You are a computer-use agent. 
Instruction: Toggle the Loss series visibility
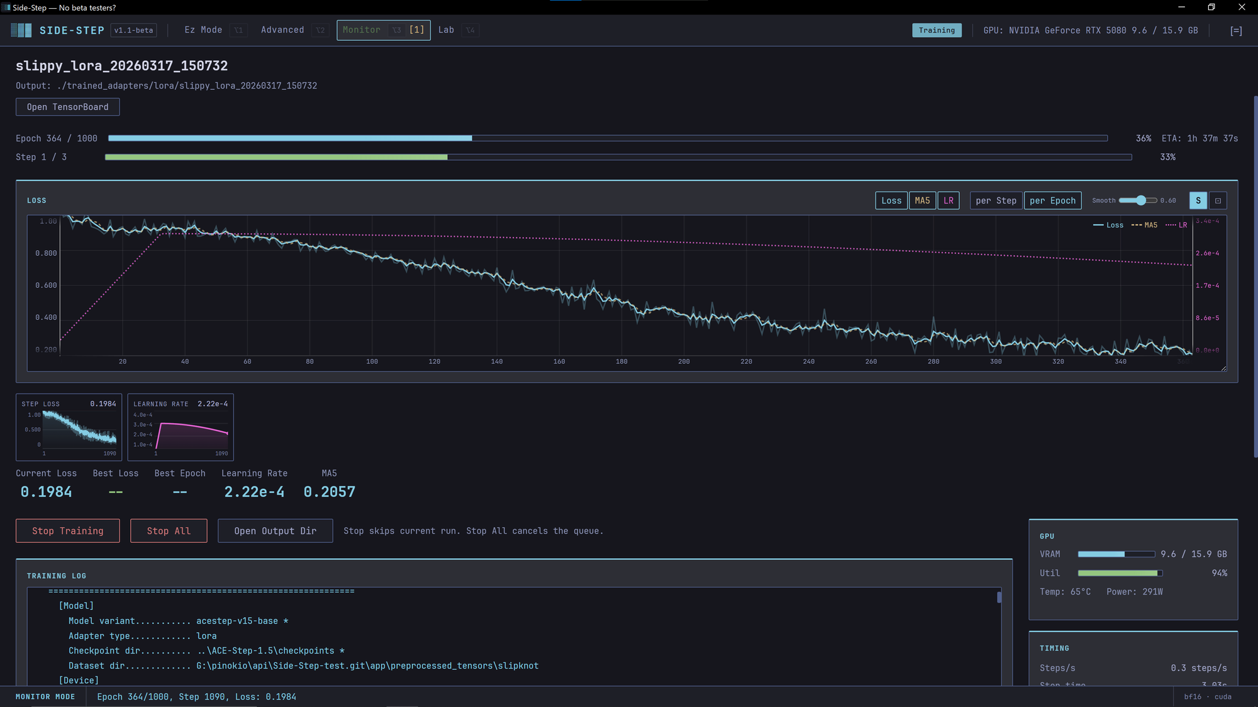click(891, 200)
